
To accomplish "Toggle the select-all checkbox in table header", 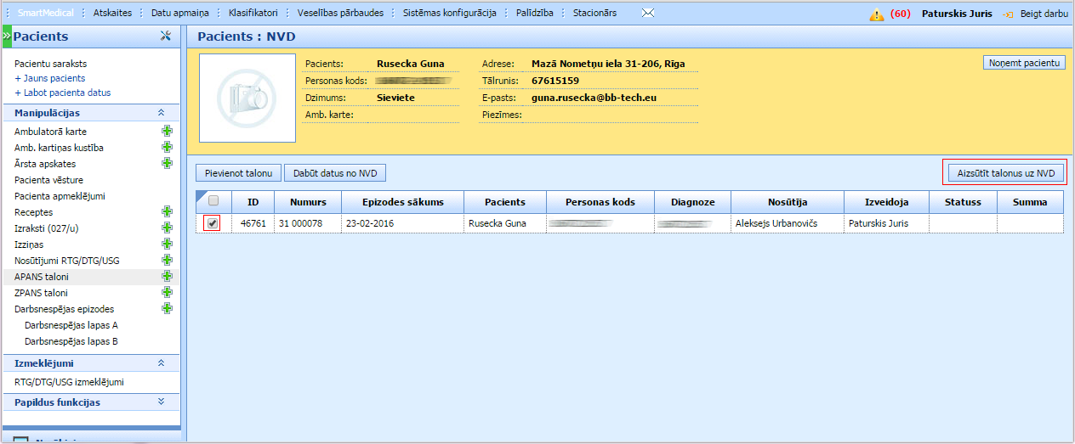I will (x=213, y=201).
